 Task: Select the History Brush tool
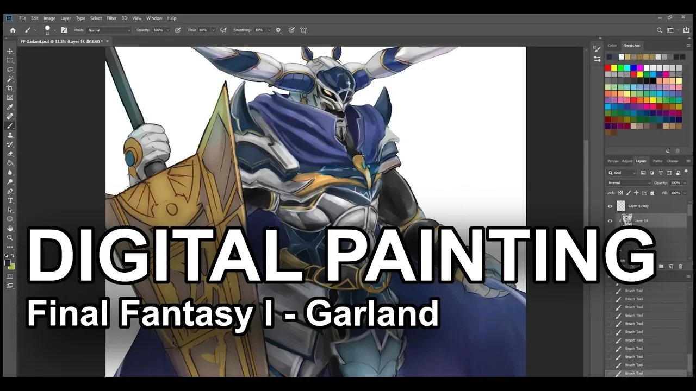pyautogui.click(x=10, y=144)
